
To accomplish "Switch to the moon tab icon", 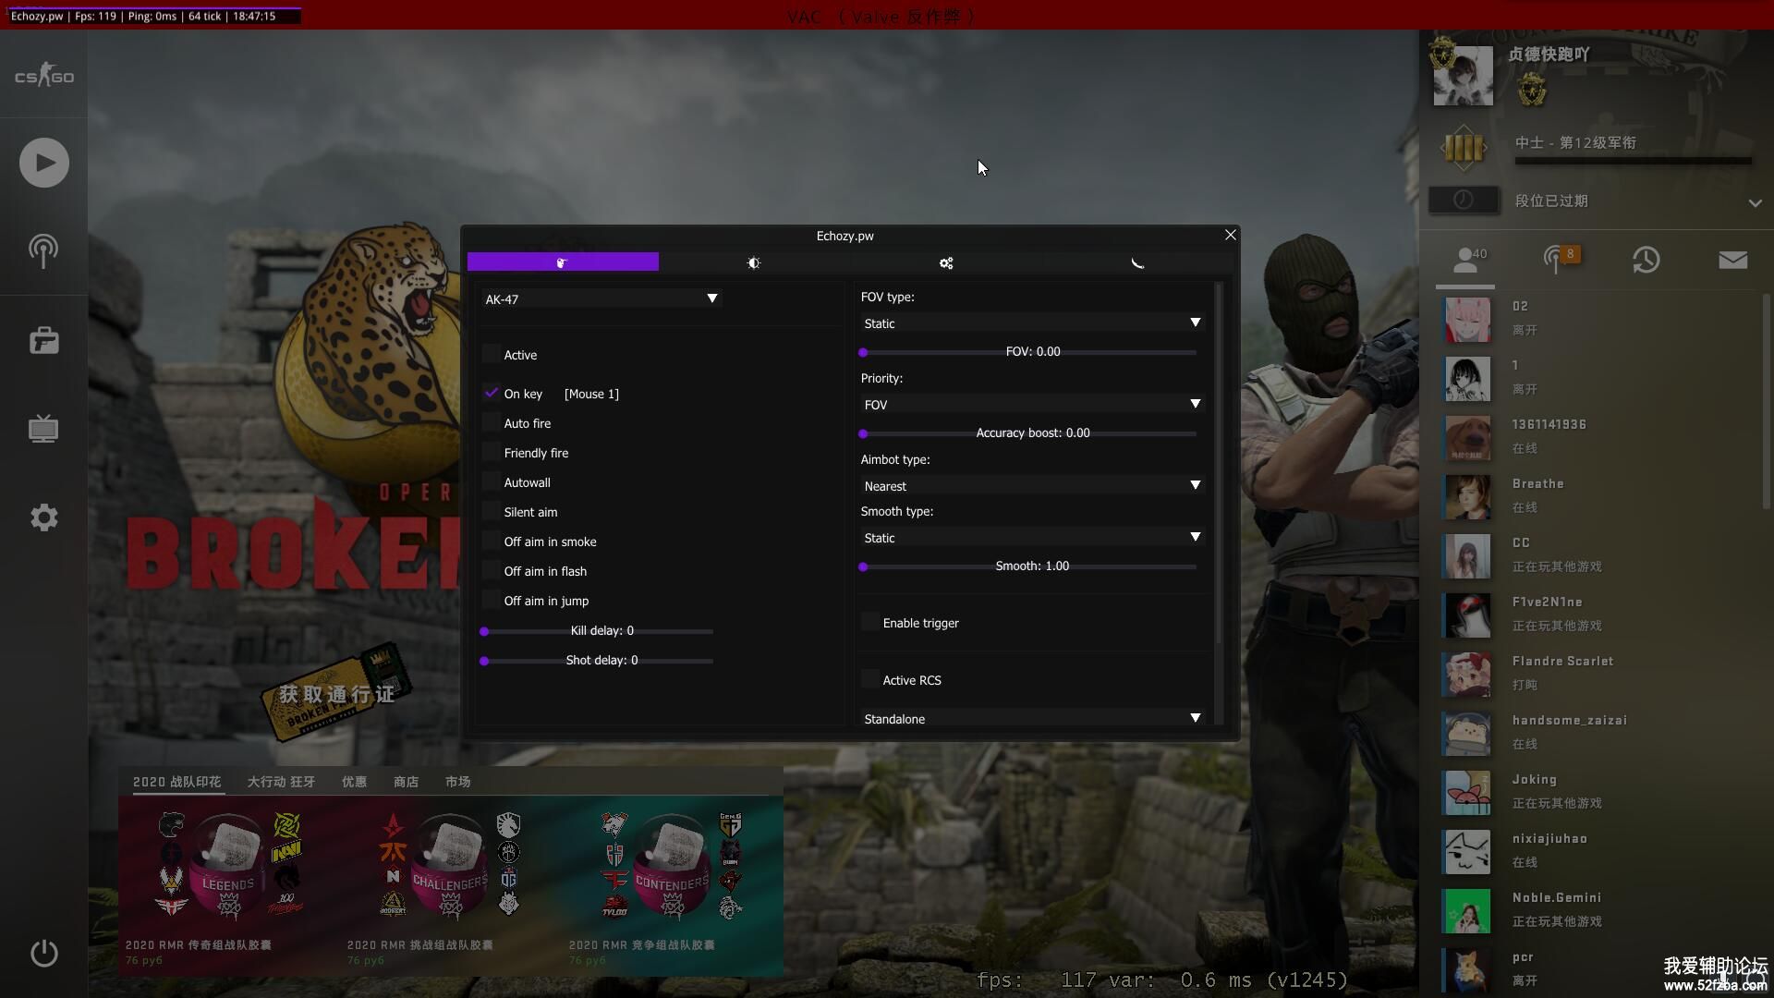I will (x=1137, y=262).
